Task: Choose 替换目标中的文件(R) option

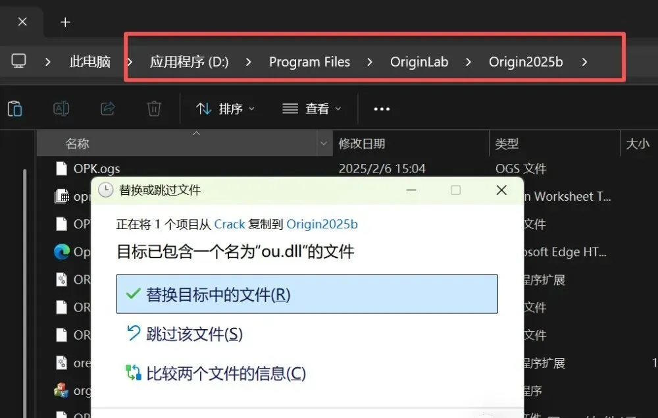Action: coord(307,294)
